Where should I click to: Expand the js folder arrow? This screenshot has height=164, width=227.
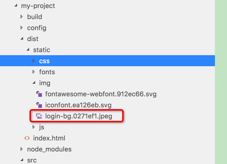[34, 127]
